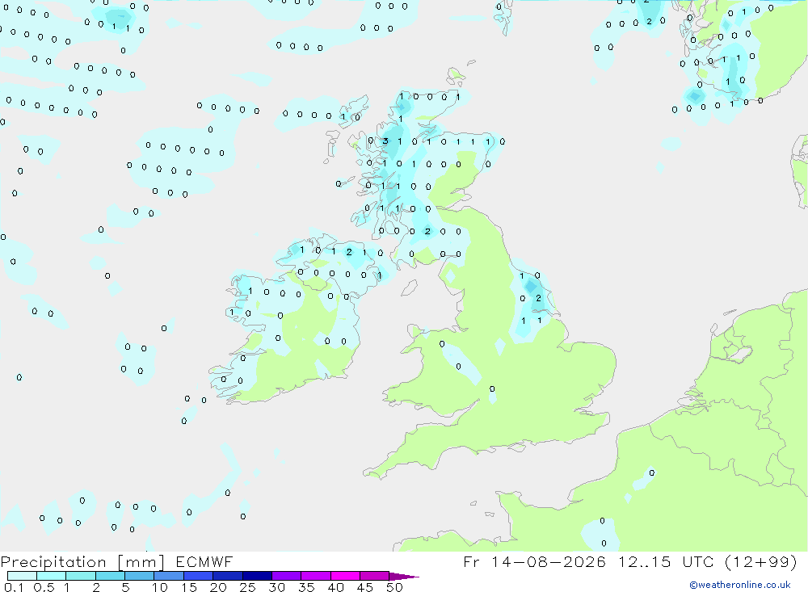Select the 5 to 10 mm legend swatch

(x=139, y=576)
